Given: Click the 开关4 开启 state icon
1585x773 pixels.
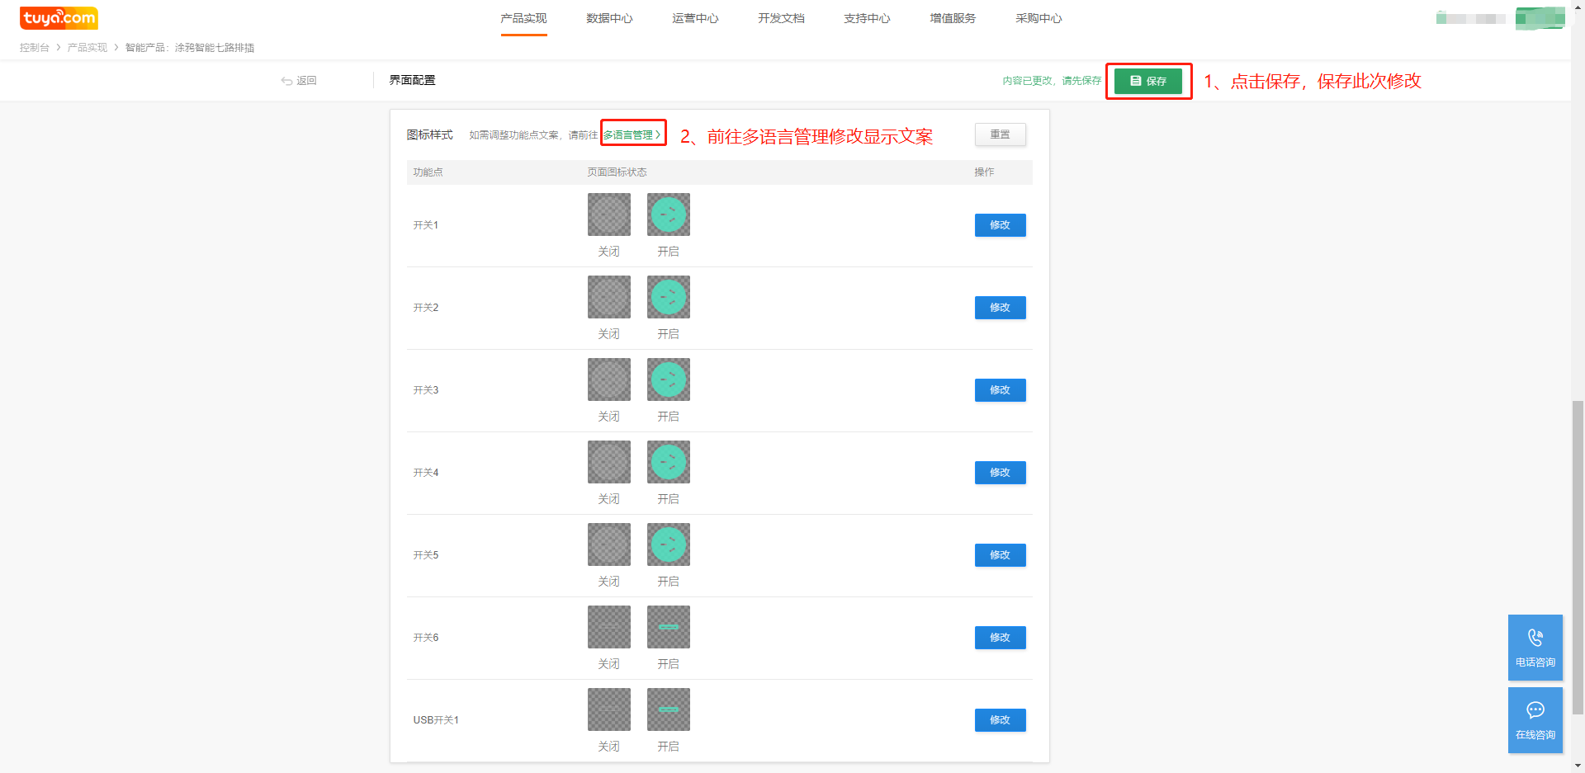Looking at the screenshot, I should [x=668, y=462].
